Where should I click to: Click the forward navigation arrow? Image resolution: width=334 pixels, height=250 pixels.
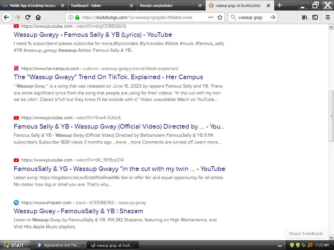(x=17, y=18)
